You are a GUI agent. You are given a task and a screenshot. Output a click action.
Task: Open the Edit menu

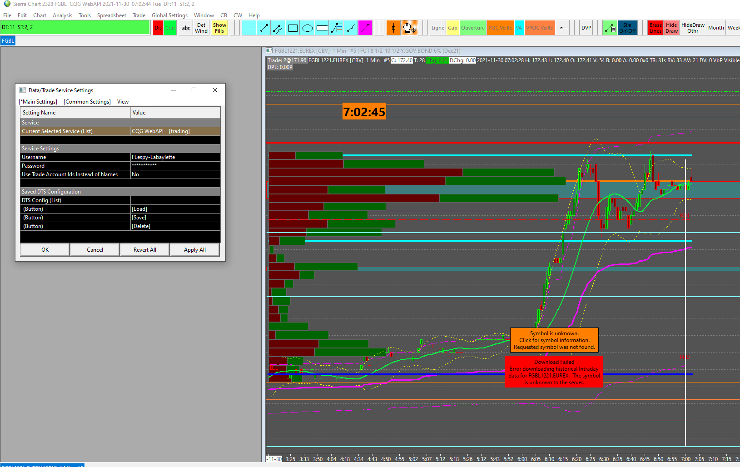click(22, 15)
